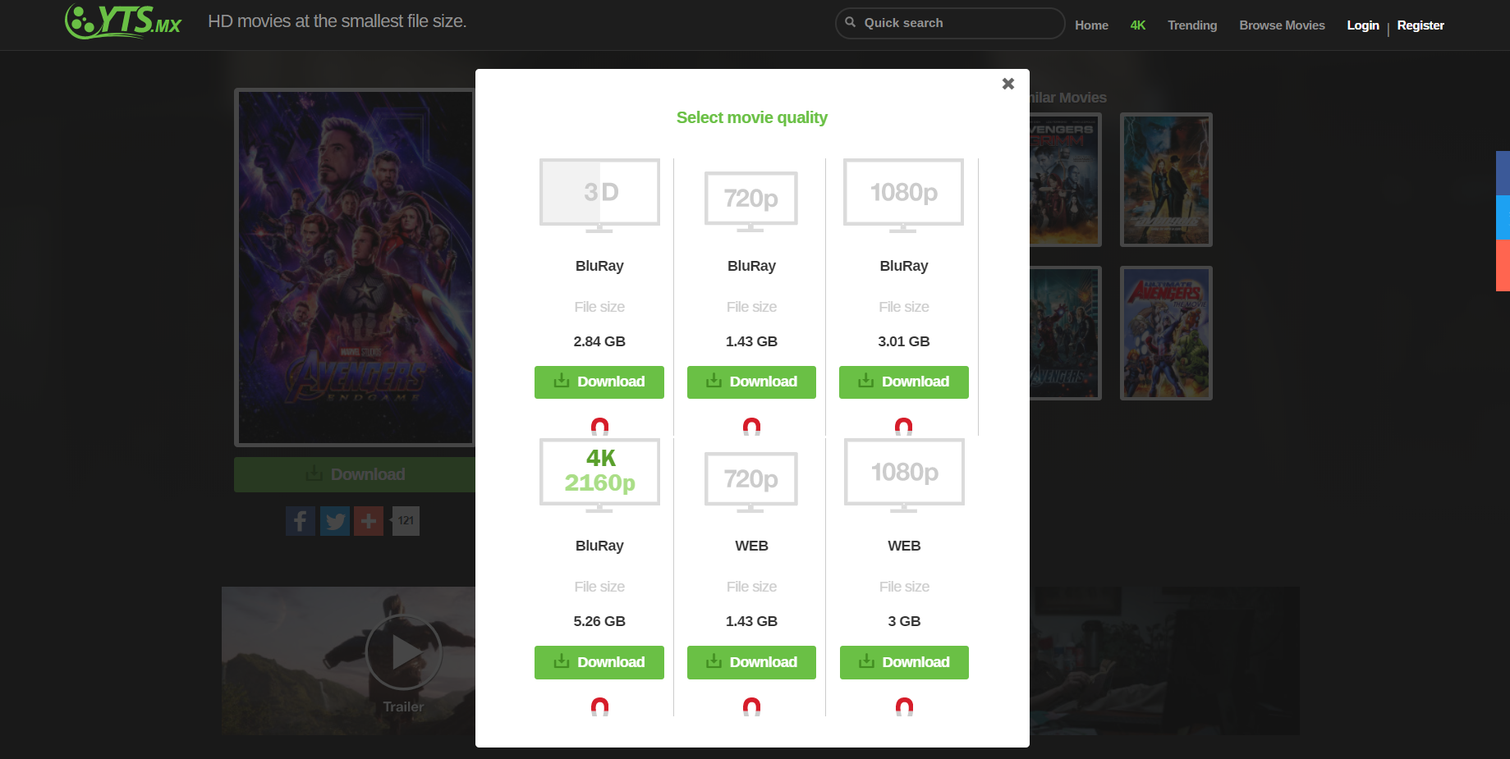
Task: Open magnet link for 4K 2160p
Action: pyautogui.click(x=599, y=706)
